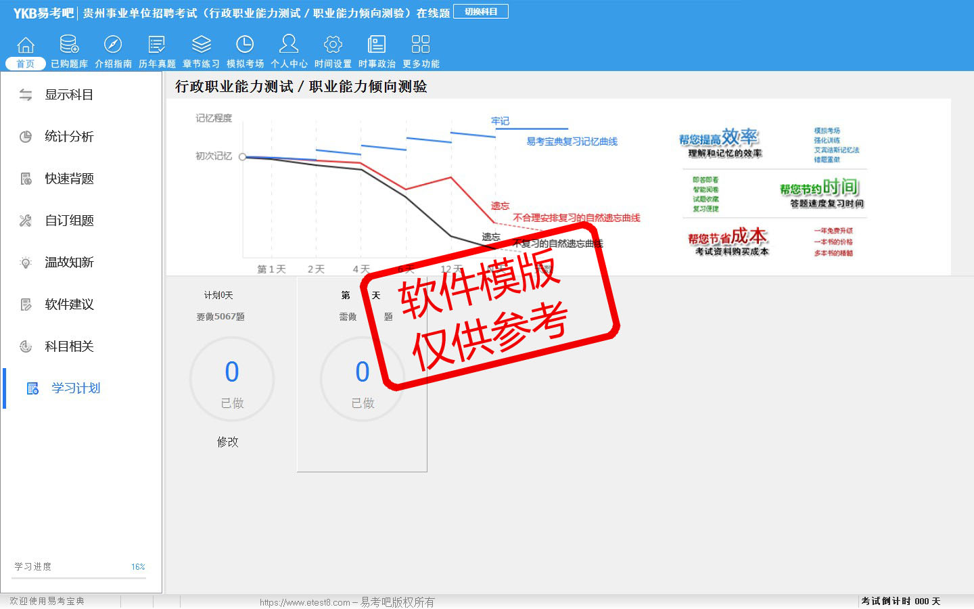
Task: Open 个人中心 user profile icon
Action: click(x=289, y=45)
